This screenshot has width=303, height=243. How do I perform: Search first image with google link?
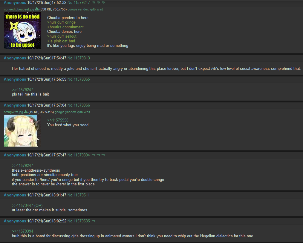[72, 9]
